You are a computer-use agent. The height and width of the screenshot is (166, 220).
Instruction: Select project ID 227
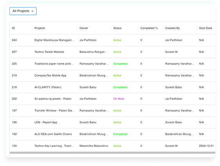click(x=14, y=52)
